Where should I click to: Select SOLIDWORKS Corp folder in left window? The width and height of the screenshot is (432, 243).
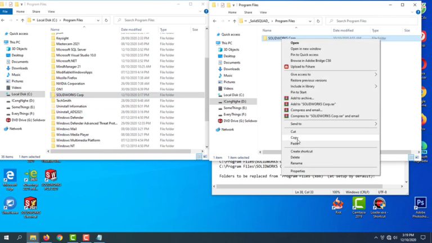[x=127, y=94]
